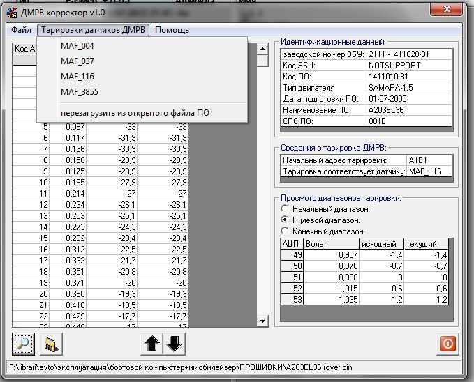The image size is (474, 382).
Task: Click row 10 in main table
Action: point(100,183)
